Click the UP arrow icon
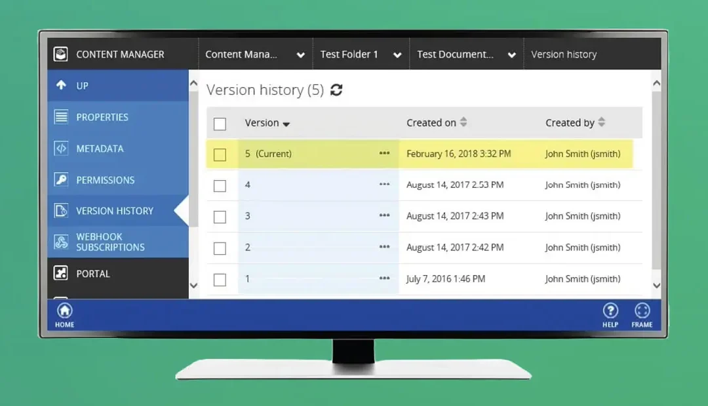 pyautogui.click(x=62, y=85)
